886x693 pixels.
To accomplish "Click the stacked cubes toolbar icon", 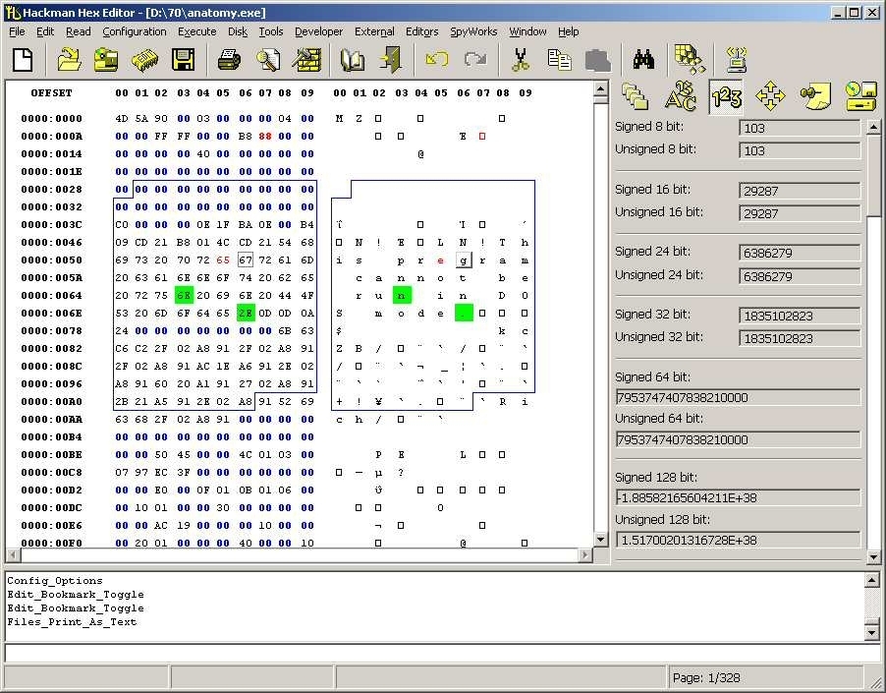I will [x=690, y=59].
